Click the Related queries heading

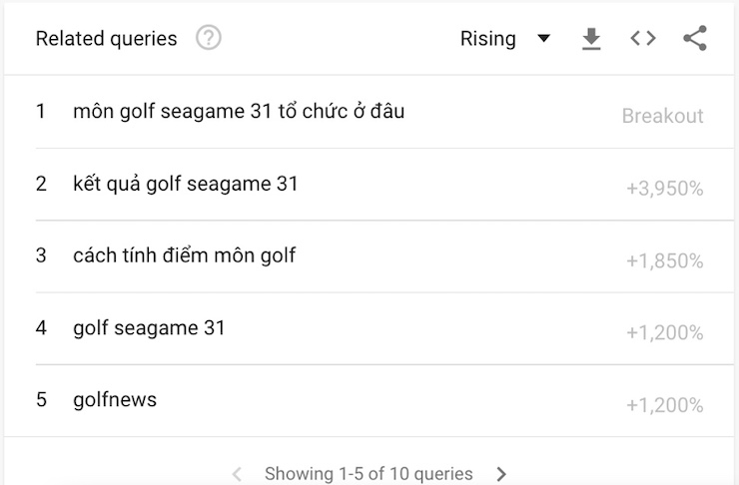107,39
